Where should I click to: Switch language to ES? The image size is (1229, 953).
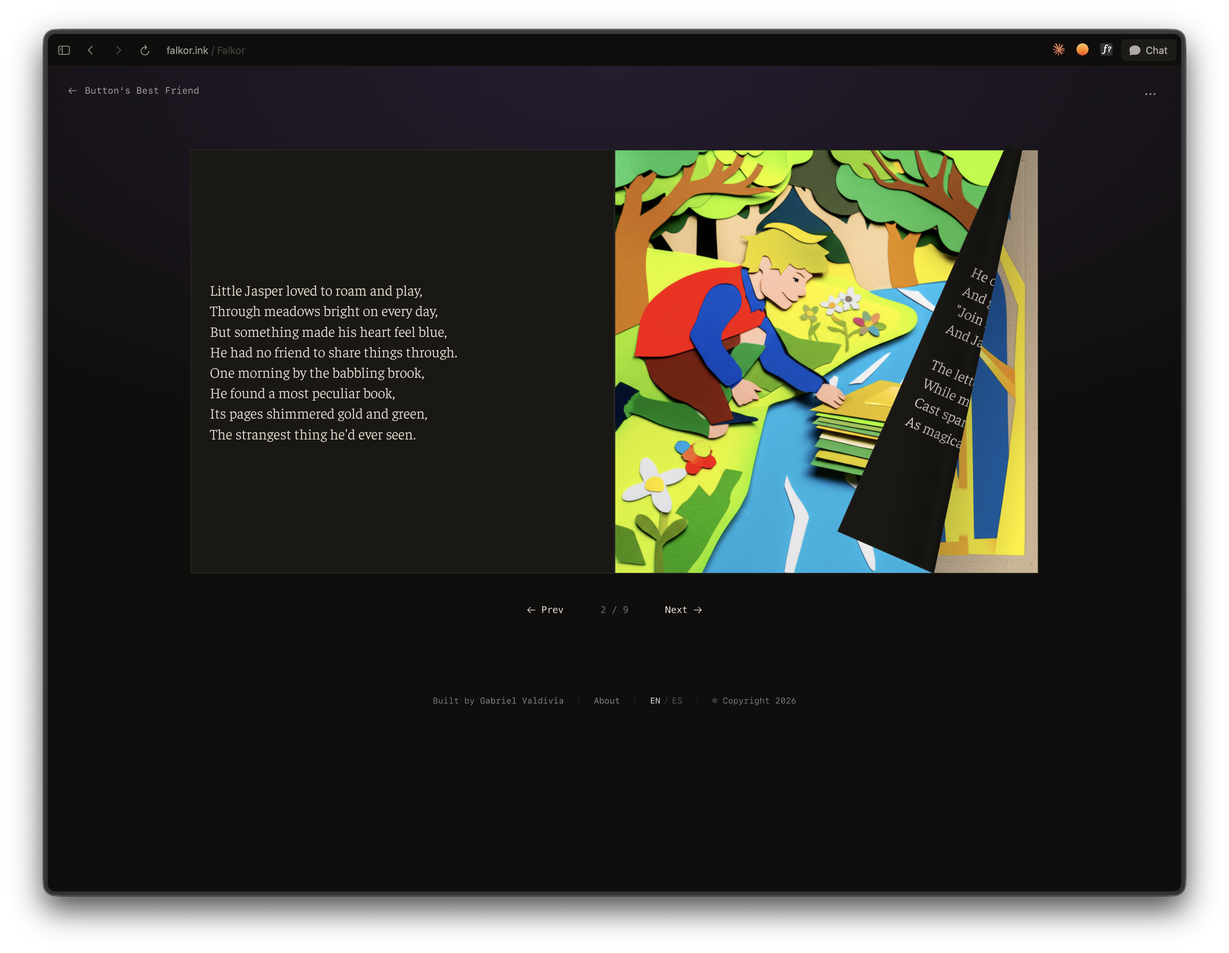677,701
